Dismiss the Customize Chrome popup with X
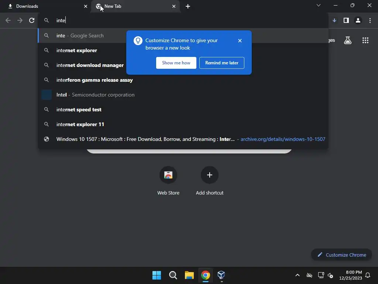This screenshot has height=284, width=378. coord(240,41)
